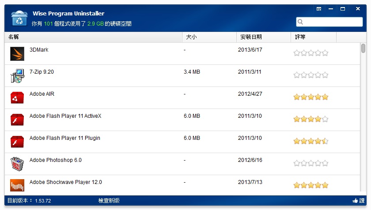Click the install date 2013/7/13
371x210 pixels.
250,182
